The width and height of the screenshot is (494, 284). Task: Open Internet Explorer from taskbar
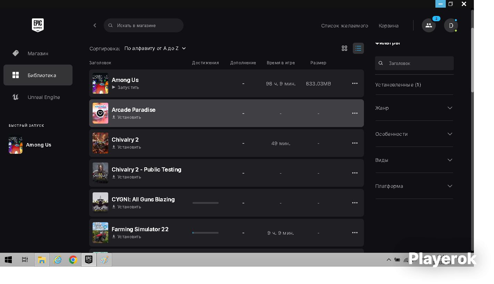point(58,260)
